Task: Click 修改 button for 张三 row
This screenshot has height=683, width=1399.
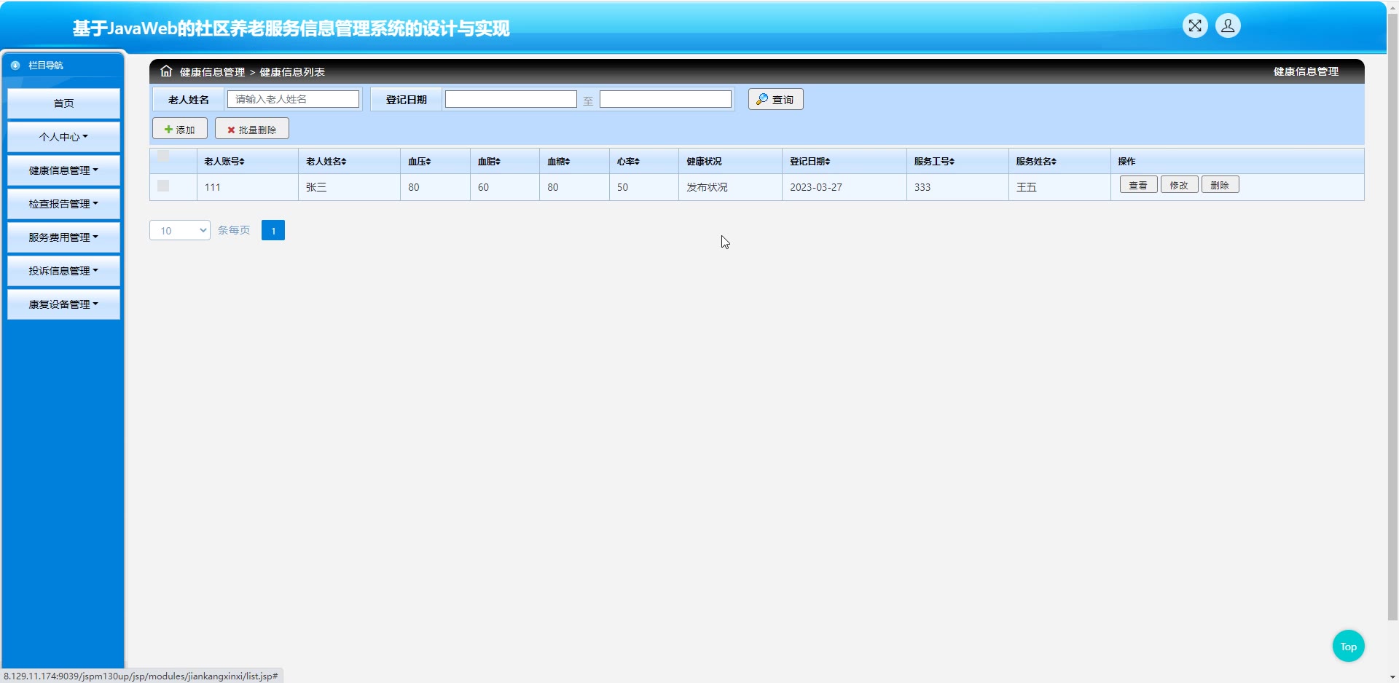Action: (x=1179, y=186)
